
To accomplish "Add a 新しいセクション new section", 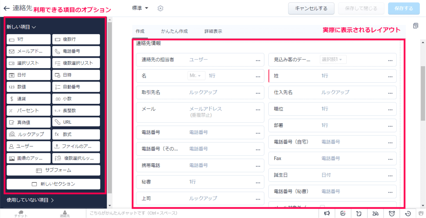I will [x=53, y=184].
